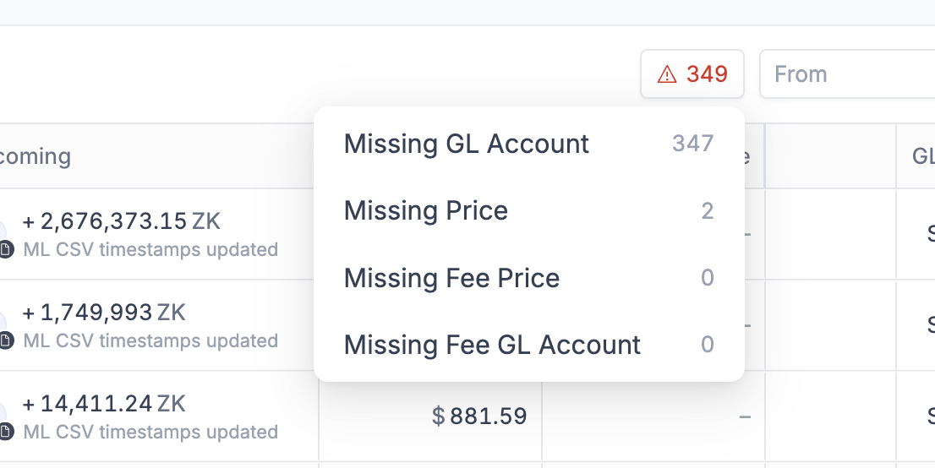
Task: Open the +1,749,993 ZK transaction amount
Action: click(103, 313)
